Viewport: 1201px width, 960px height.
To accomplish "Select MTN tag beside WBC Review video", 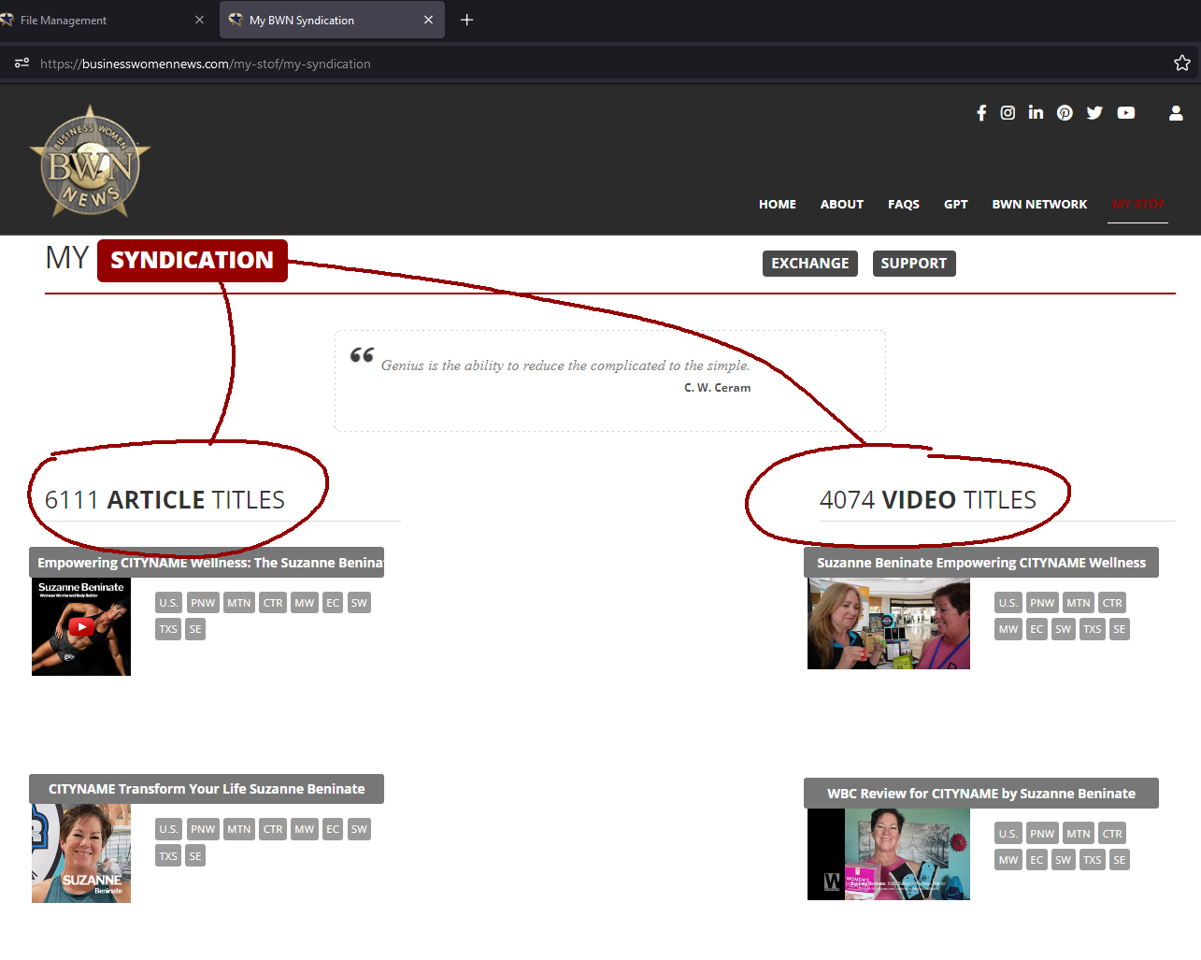I will [1079, 834].
